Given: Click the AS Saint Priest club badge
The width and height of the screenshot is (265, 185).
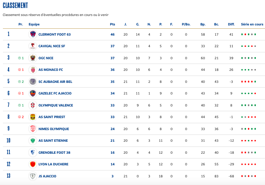Looking at the screenshot, I should [x=33, y=117].
